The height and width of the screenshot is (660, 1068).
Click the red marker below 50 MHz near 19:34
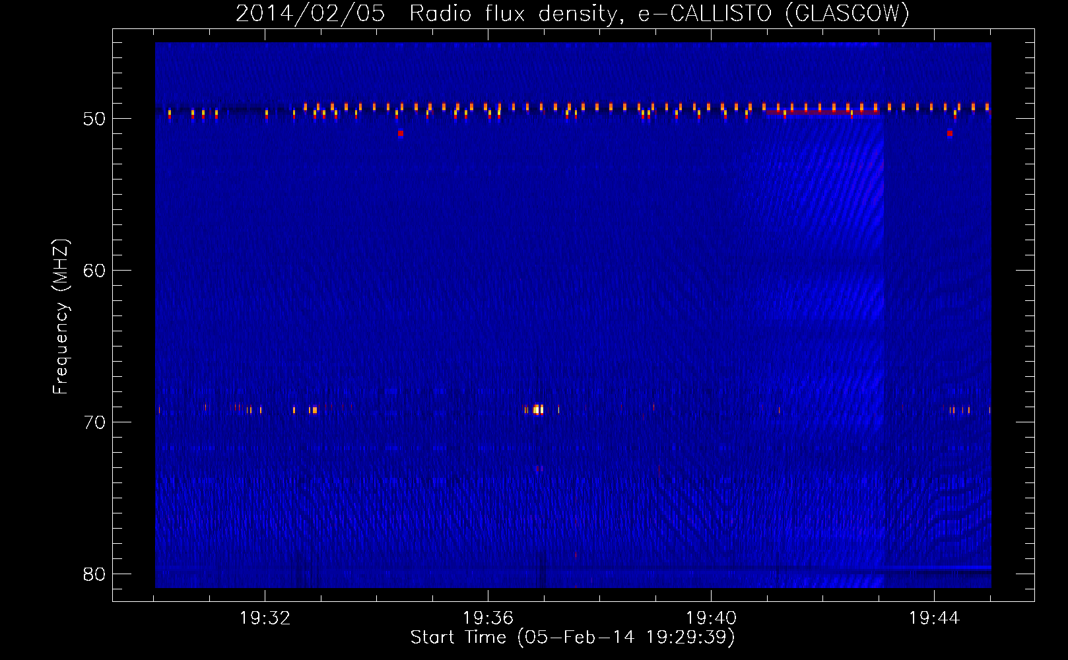[x=401, y=133]
